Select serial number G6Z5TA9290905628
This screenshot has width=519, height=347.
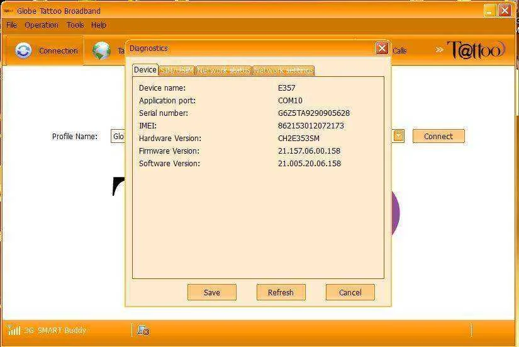(x=314, y=113)
